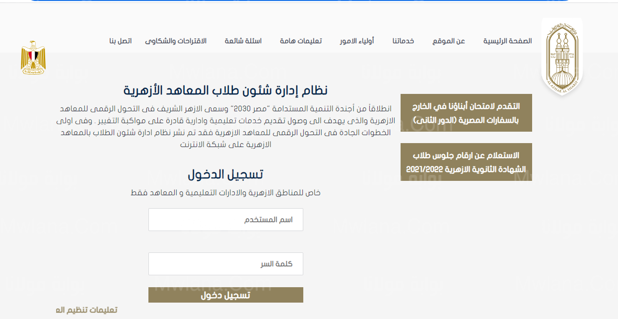
Task: Open the اسئلة شائعة menu item
Action: pyautogui.click(x=243, y=41)
